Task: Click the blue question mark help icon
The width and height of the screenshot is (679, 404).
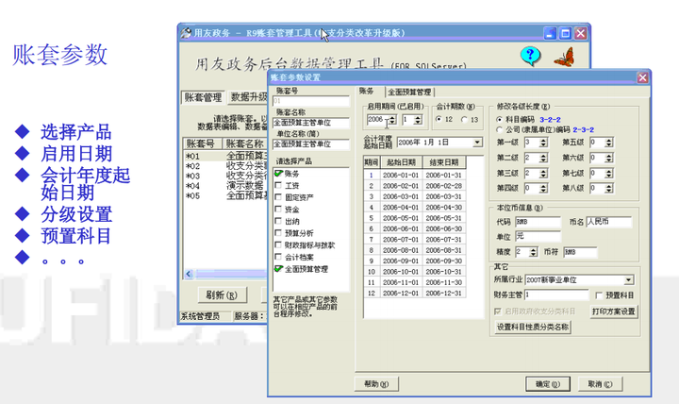Action: (x=530, y=56)
